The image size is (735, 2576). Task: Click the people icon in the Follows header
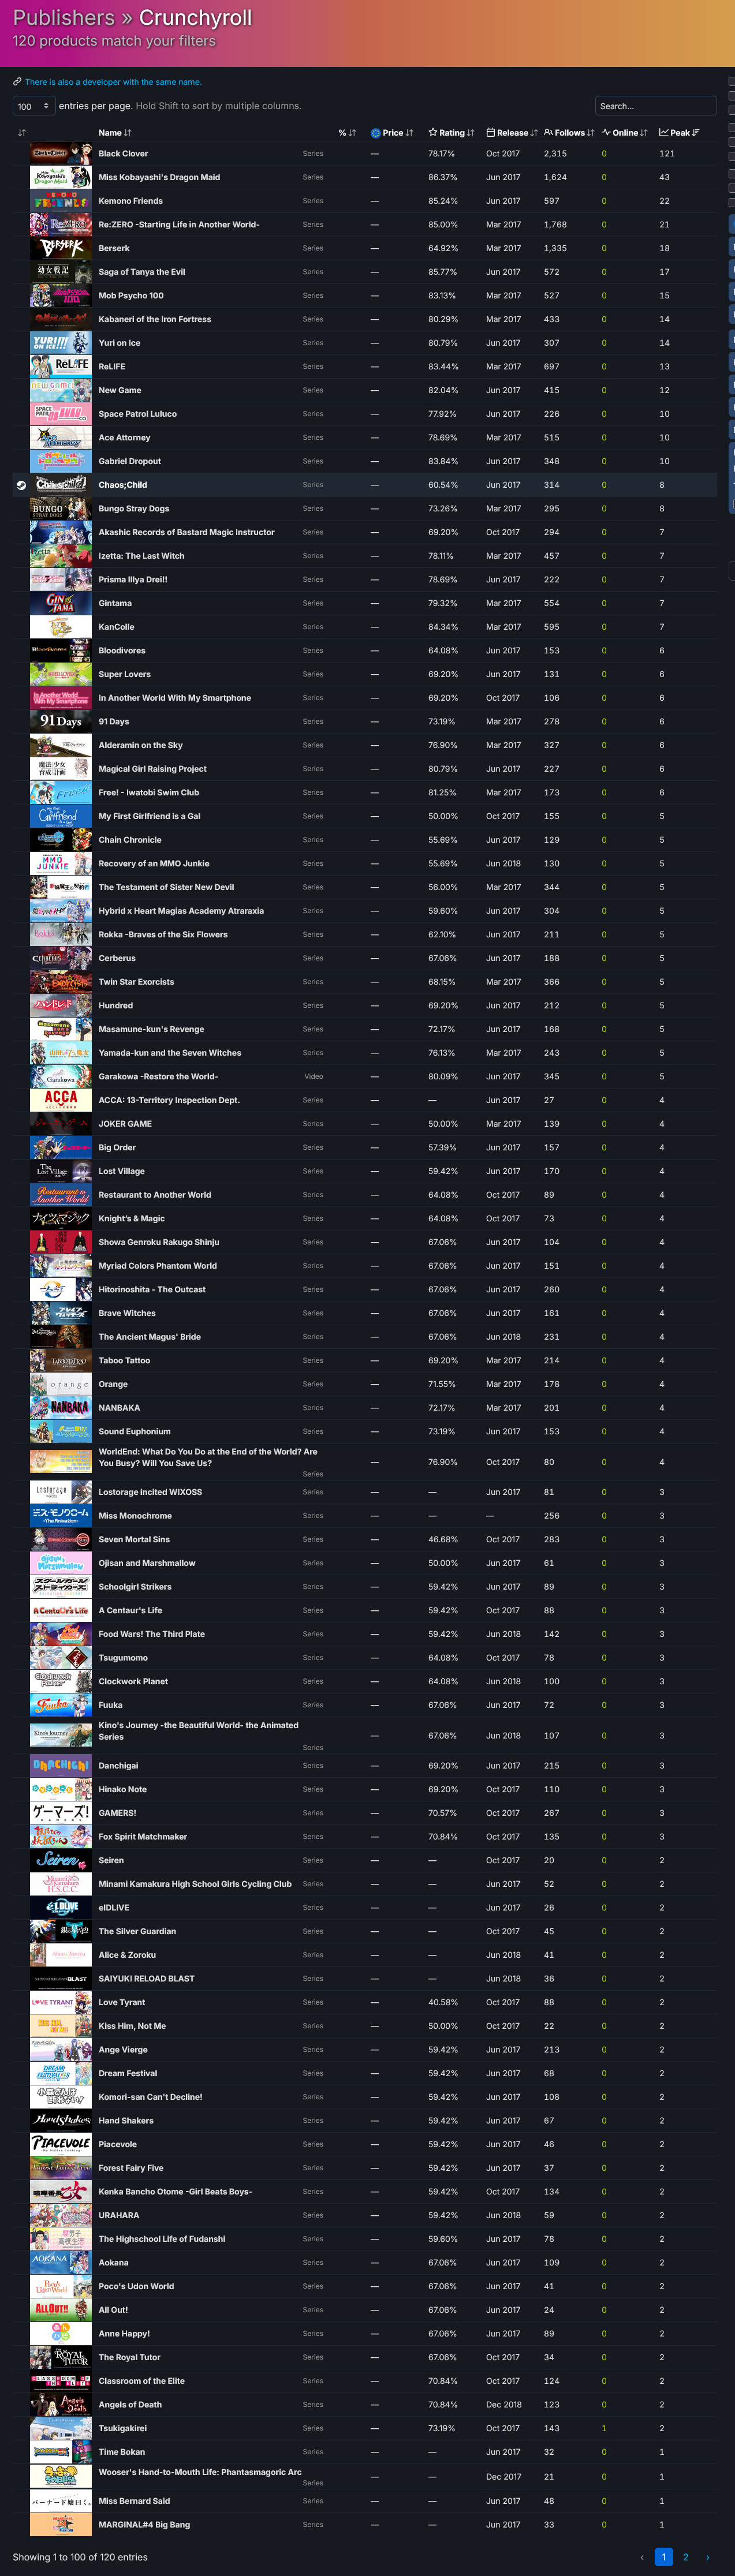(548, 132)
